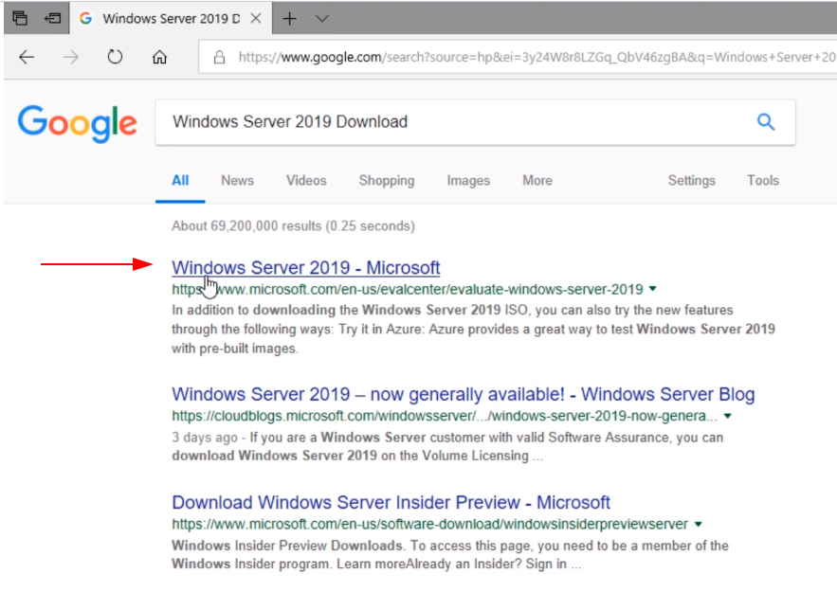Open the Images results tab
837x592 pixels.
(x=468, y=180)
